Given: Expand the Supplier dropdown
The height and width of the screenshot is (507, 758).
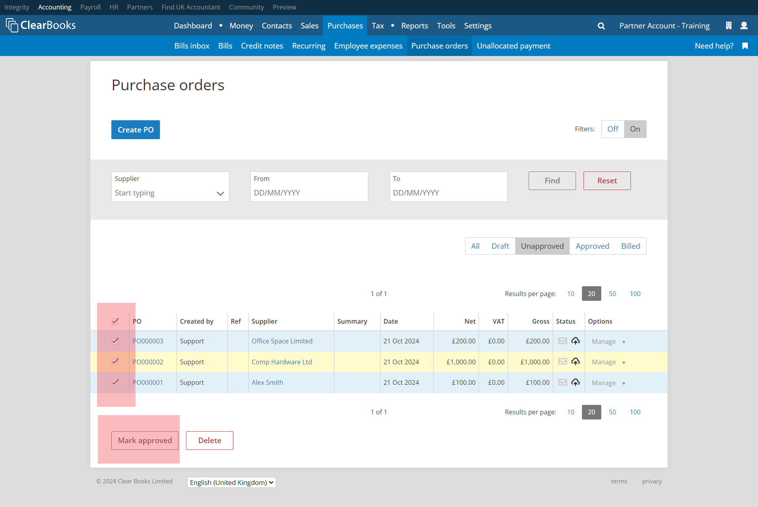Looking at the screenshot, I should pyautogui.click(x=220, y=193).
